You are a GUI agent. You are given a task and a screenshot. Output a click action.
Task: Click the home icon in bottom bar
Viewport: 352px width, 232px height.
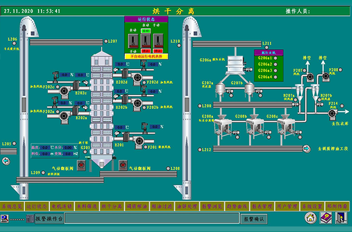(x=310, y=217)
